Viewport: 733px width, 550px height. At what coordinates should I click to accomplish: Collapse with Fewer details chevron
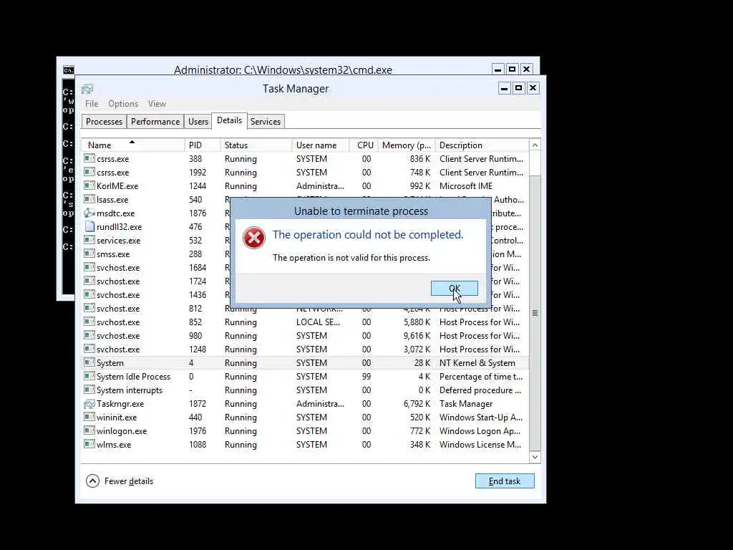[92, 481]
